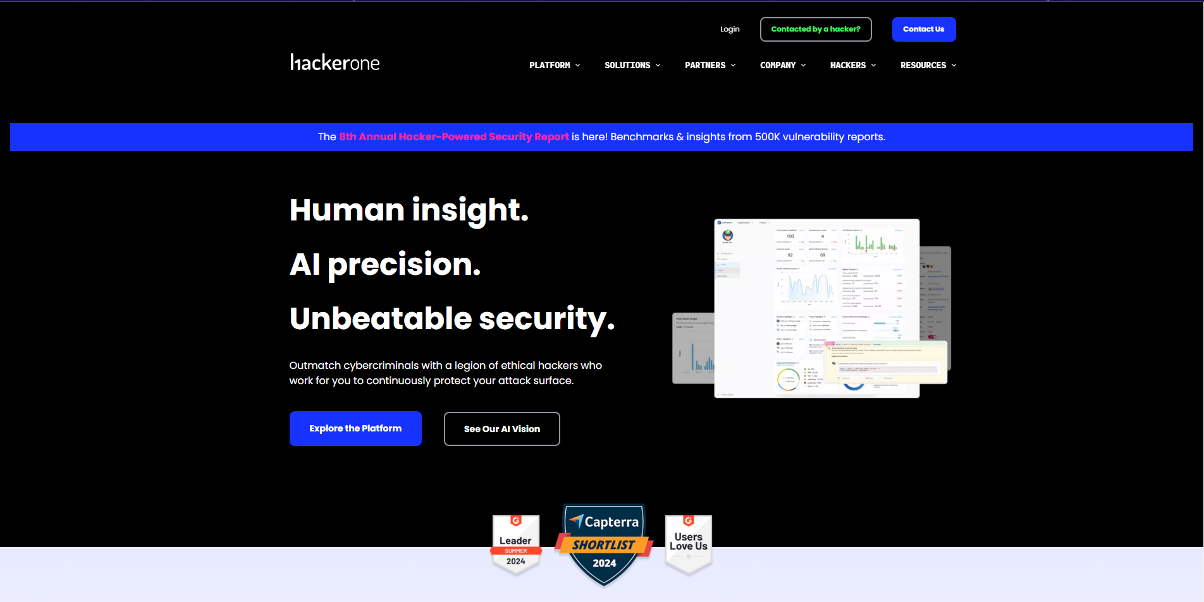This screenshot has width=1204, height=602.
Task: Open the PARTNERS menu item
Action: coord(705,65)
